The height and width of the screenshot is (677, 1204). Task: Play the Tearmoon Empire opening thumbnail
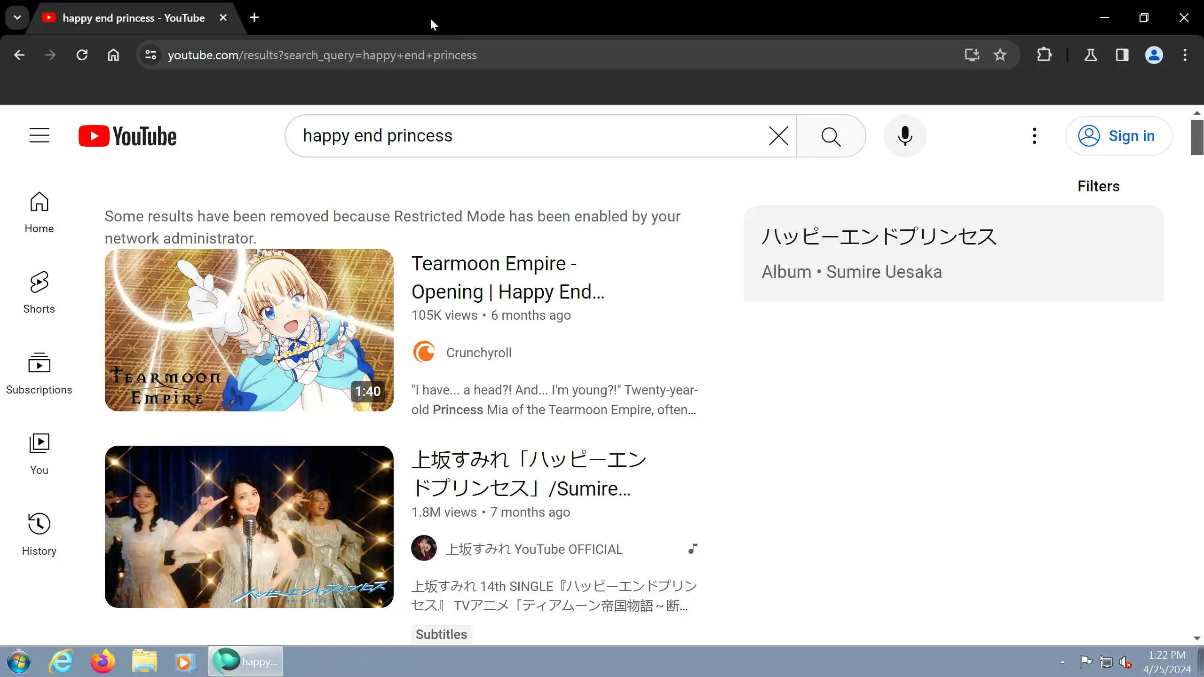pos(249,330)
